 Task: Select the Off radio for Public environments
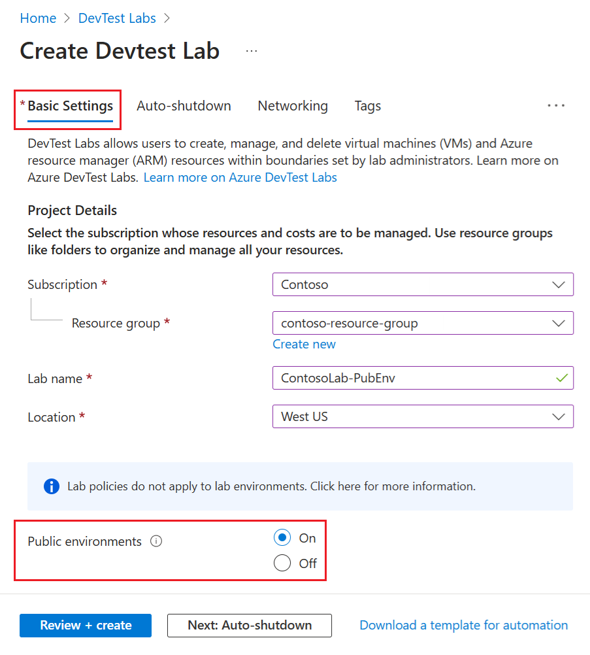tap(282, 563)
